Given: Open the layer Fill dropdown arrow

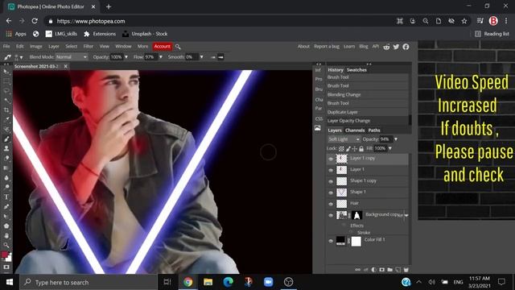Looking at the screenshot, I should (x=389, y=148).
